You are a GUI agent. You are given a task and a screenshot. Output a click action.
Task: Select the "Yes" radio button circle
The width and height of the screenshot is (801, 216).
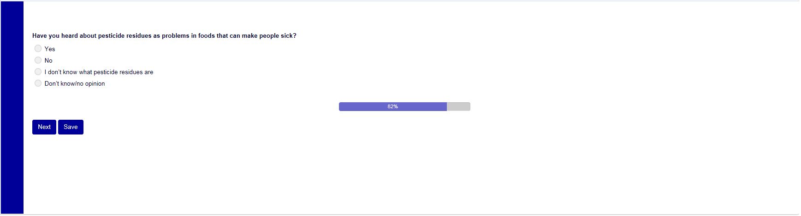pos(38,48)
